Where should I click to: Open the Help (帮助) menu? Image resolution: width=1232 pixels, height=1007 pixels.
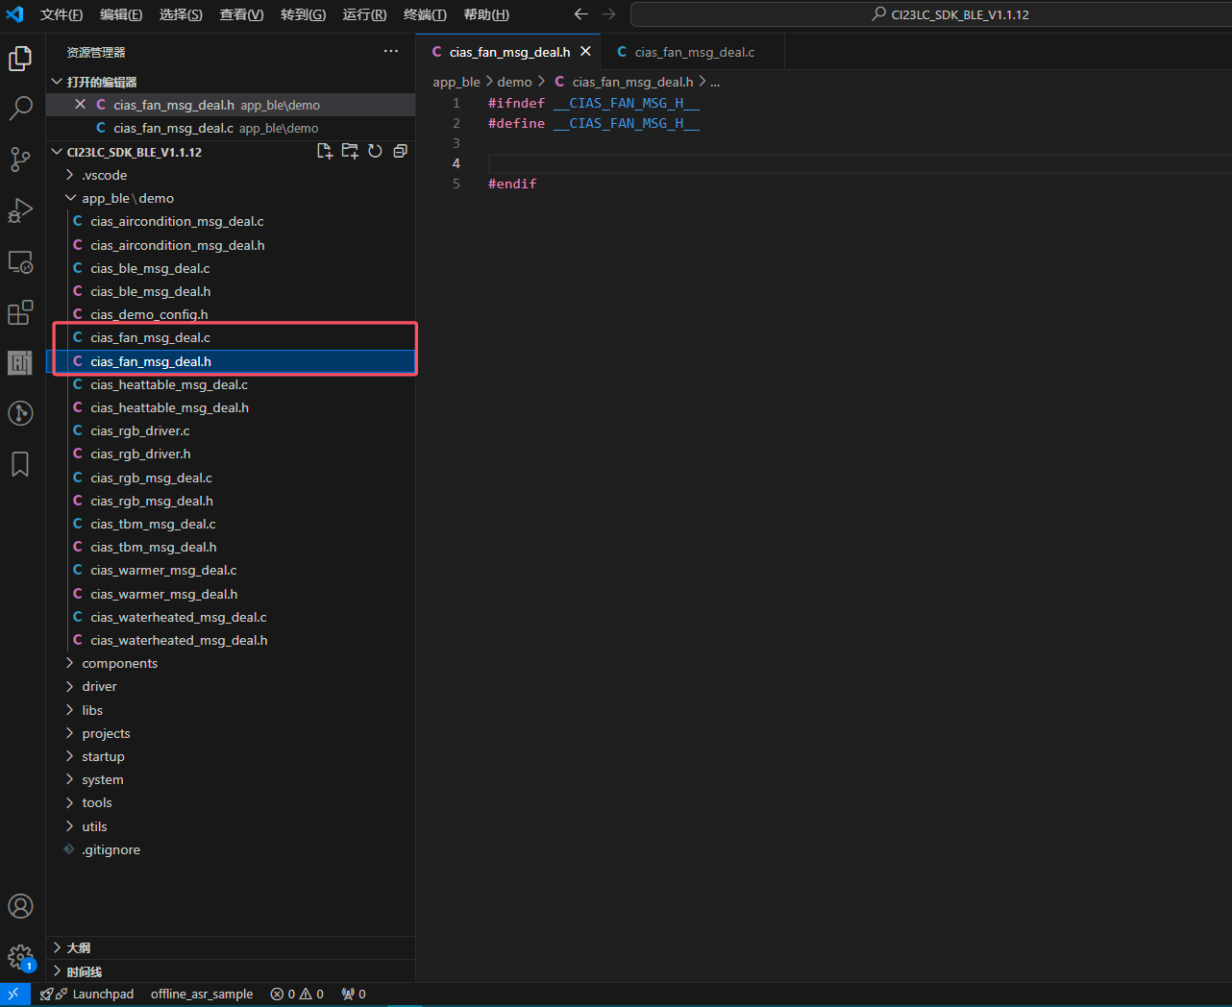pyautogui.click(x=486, y=14)
